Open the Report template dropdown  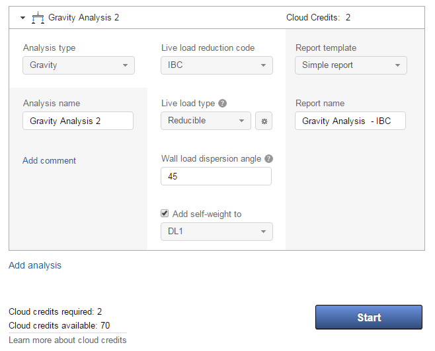350,65
